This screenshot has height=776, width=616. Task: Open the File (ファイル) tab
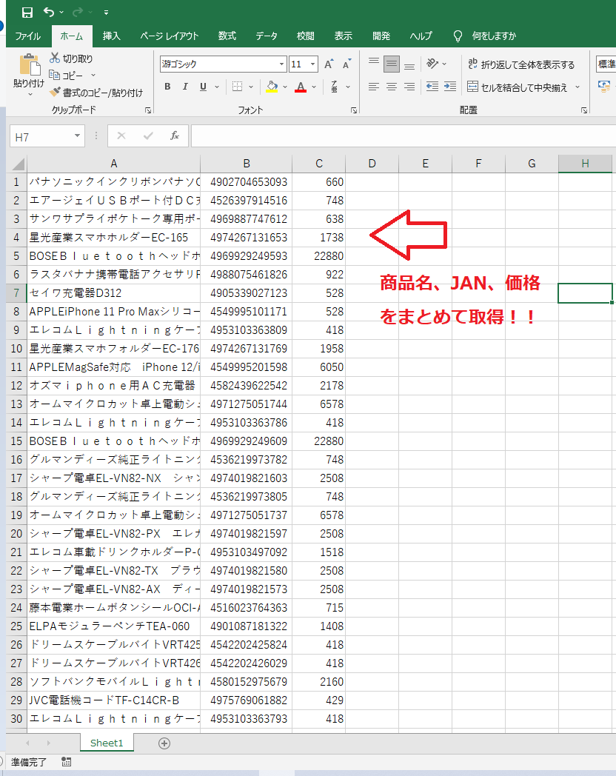tap(27, 36)
